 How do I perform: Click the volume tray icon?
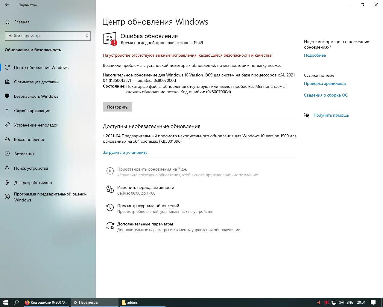pyautogui.click(x=341, y=303)
